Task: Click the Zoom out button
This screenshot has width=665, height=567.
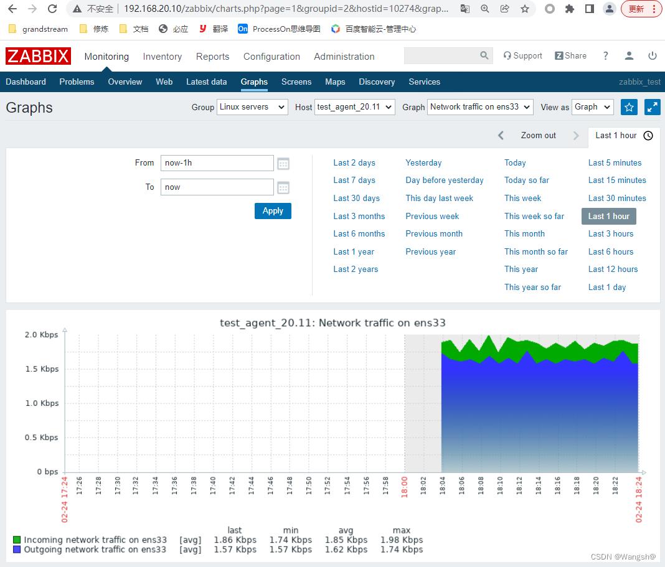Action: (538, 136)
